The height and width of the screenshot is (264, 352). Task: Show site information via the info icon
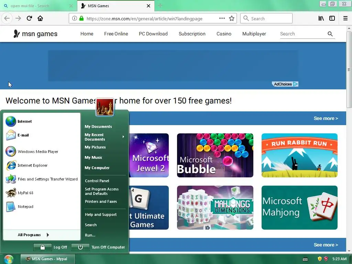click(74, 19)
